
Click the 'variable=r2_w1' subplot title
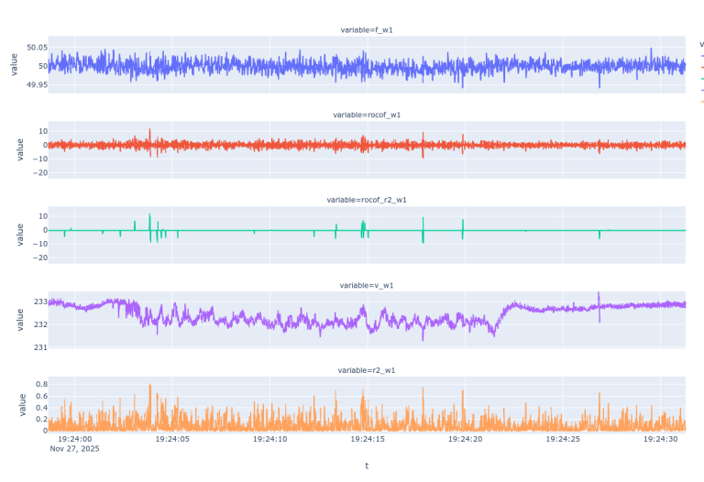367,370
